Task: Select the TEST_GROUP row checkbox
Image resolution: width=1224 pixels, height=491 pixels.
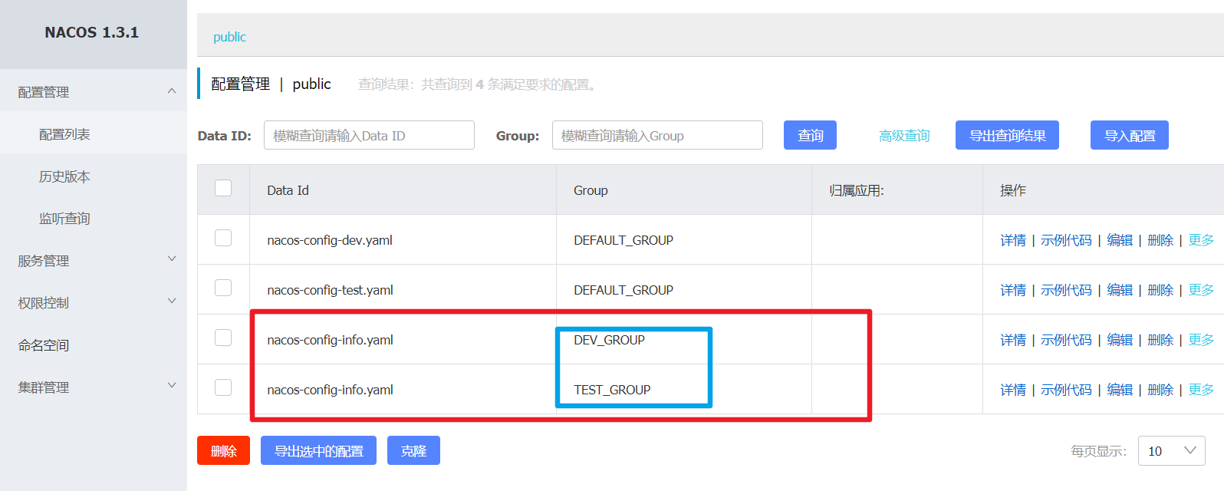Action: coord(223,387)
